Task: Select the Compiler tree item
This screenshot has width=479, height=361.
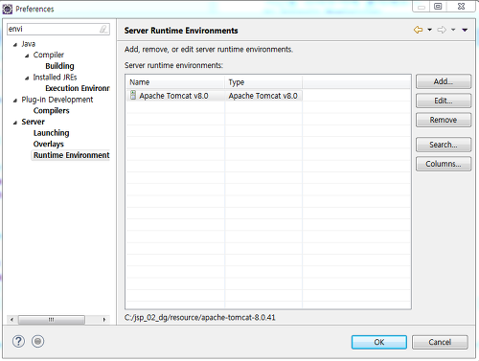Action: pyautogui.click(x=49, y=55)
